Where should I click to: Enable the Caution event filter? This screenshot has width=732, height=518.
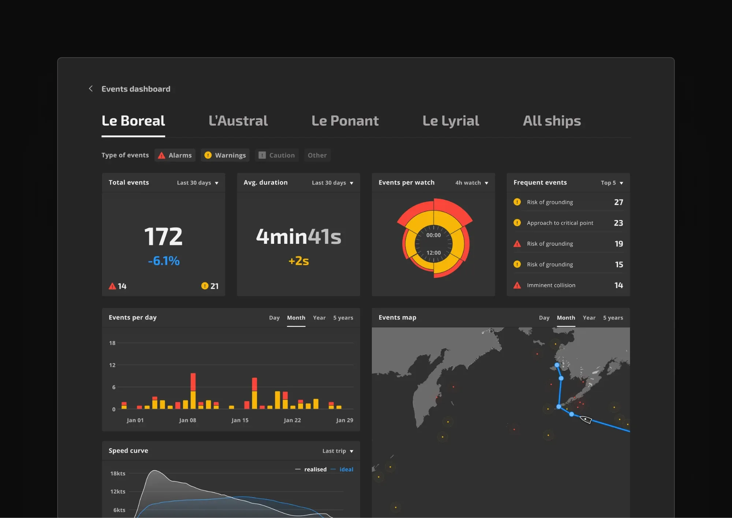[277, 155]
